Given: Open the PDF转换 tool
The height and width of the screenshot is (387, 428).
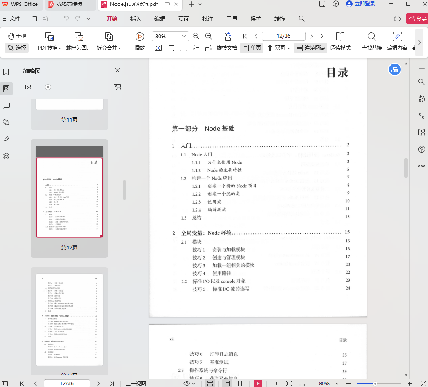Looking at the screenshot, I should [49, 41].
